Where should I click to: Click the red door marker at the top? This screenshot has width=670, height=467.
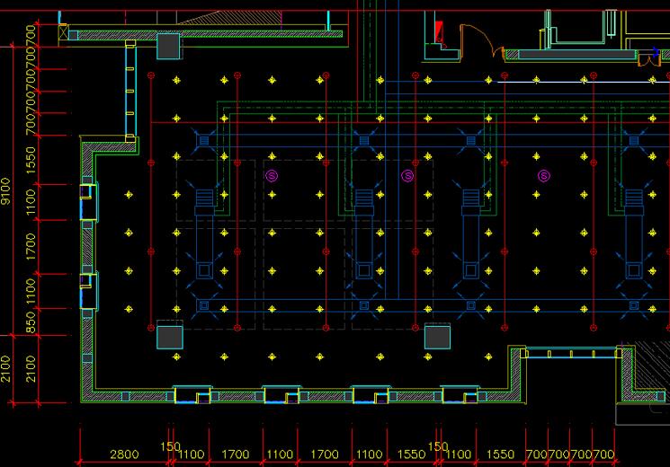(x=439, y=32)
